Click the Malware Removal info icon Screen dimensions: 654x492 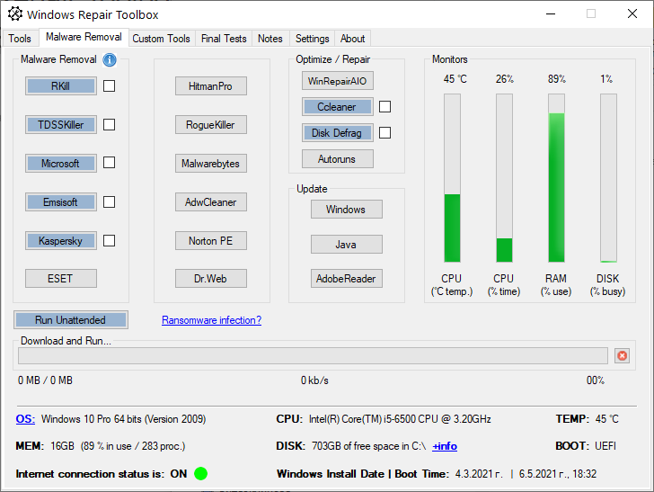coord(110,59)
